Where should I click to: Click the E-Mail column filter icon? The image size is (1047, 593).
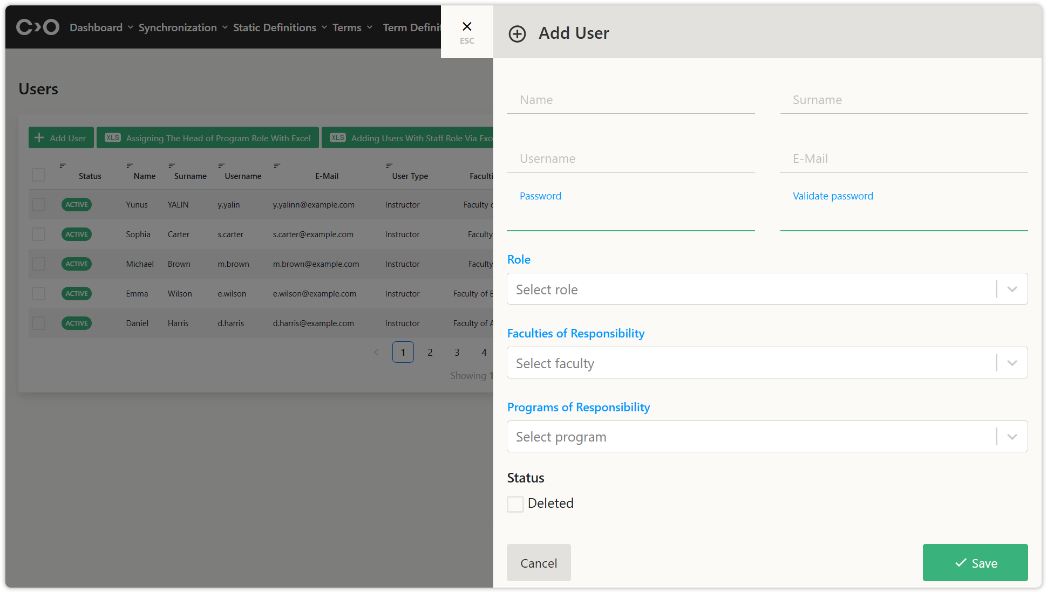click(x=277, y=166)
